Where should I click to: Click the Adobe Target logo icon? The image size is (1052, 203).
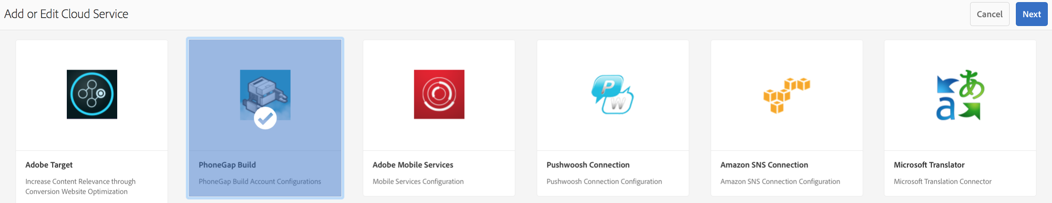[x=92, y=94]
